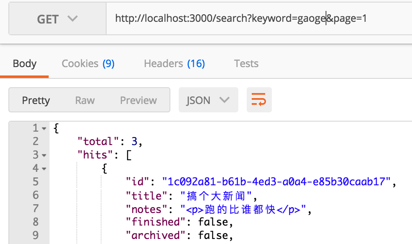Select the Pretty view mode
This screenshot has height=244, width=412.
click(36, 100)
